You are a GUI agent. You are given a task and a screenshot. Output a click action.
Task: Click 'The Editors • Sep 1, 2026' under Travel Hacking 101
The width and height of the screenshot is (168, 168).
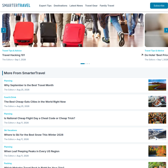(x=14, y=60)
